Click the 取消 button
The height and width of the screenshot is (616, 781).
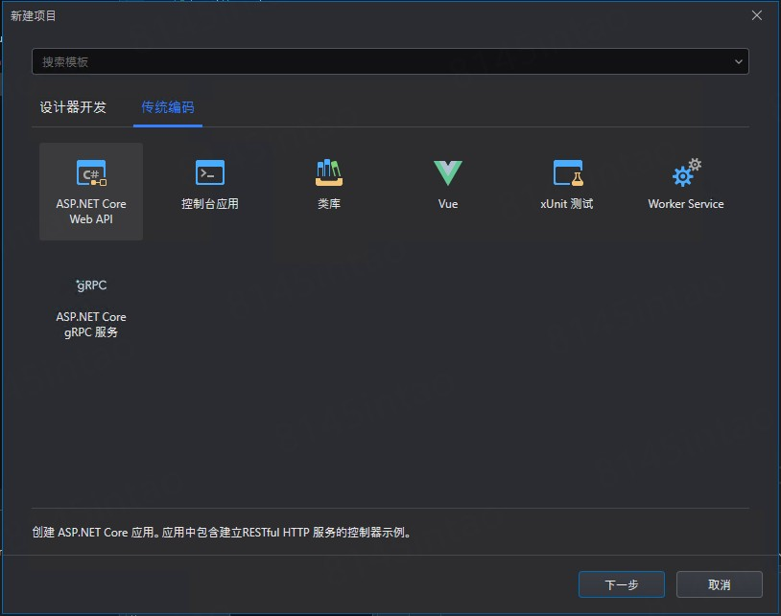(720, 584)
